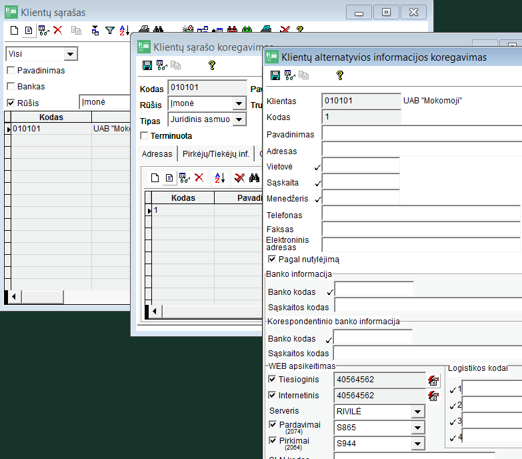The height and width of the screenshot is (459, 522).
Task: Expand Tipas dropdown Juridinis asmuo
Action: 239,119
